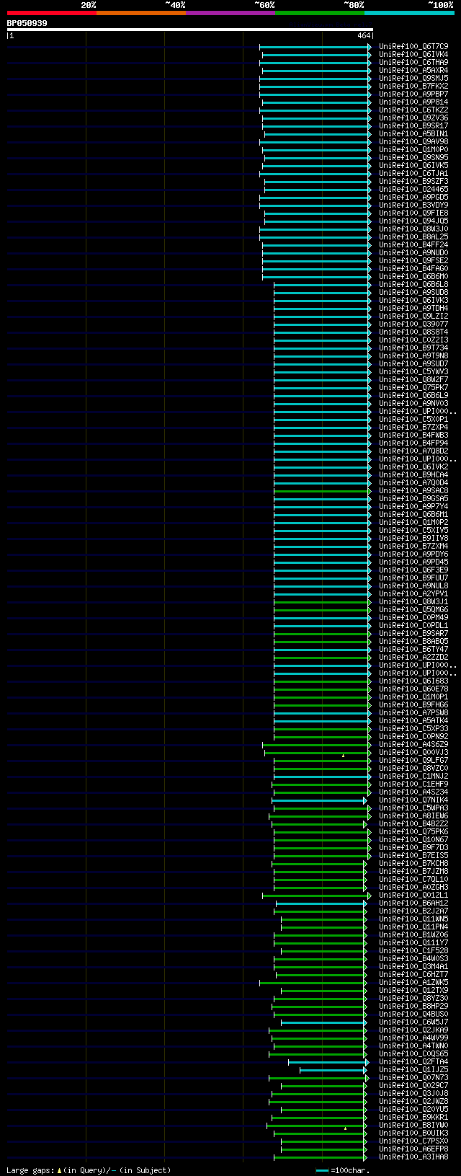Viewport: 461px width, 1176px height.
Task: Open hit UniRef100_B7FKX2
Action: [x=413, y=86]
